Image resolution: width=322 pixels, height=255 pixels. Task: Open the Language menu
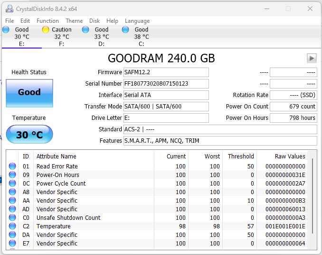(x=137, y=21)
